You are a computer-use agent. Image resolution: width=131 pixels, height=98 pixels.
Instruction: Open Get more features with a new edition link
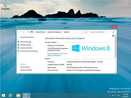pos(57,54)
